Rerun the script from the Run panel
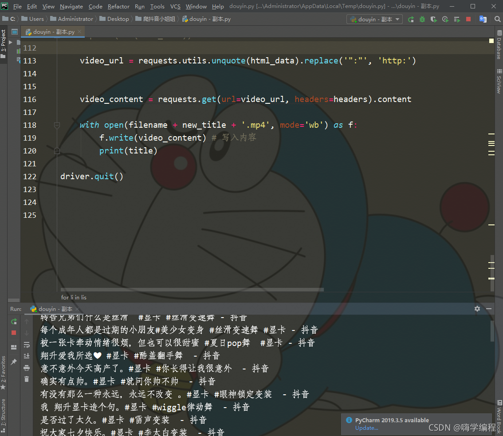503x436 pixels. 14,322
